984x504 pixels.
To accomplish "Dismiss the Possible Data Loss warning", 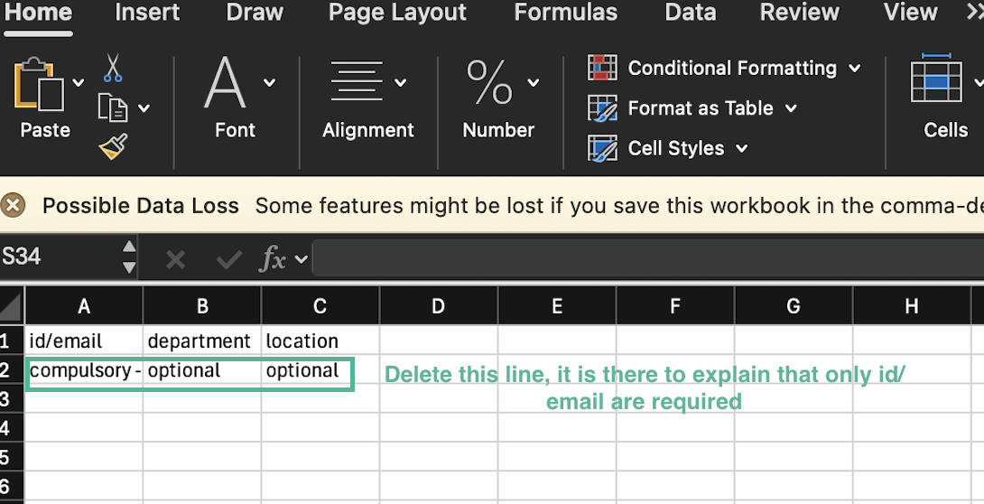I will 13,205.
